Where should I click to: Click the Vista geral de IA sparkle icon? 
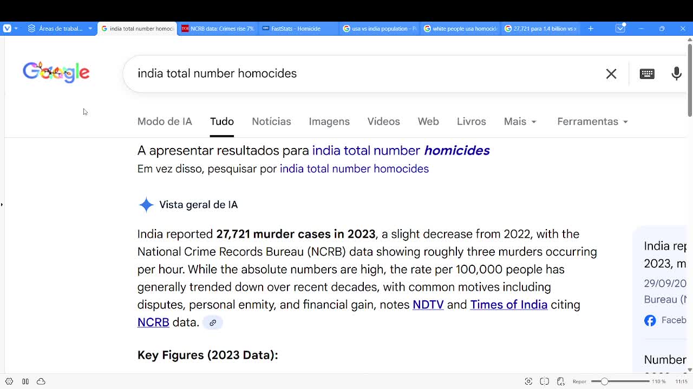coord(146,205)
